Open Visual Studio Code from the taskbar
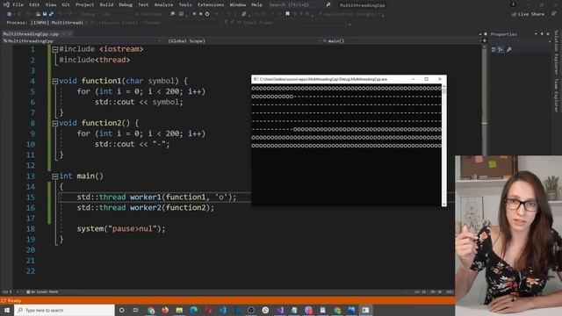This screenshot has height=316, width=562. [x=222, y=310]
